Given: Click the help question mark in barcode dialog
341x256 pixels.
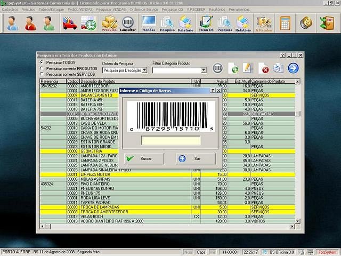Looking at the screenshot, I should click(x=213, y=91).
